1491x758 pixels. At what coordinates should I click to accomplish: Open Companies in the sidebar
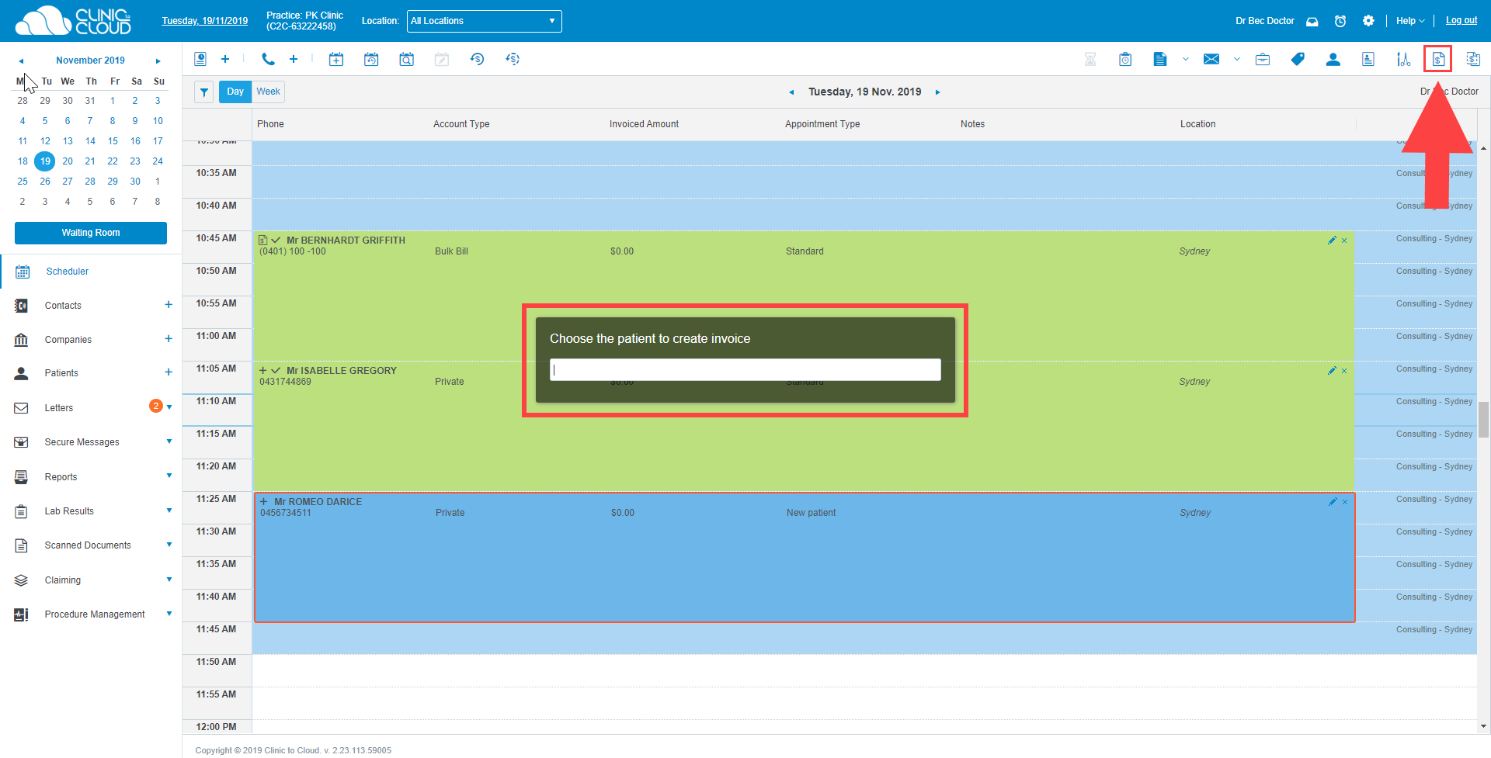[x=68, y=340]
